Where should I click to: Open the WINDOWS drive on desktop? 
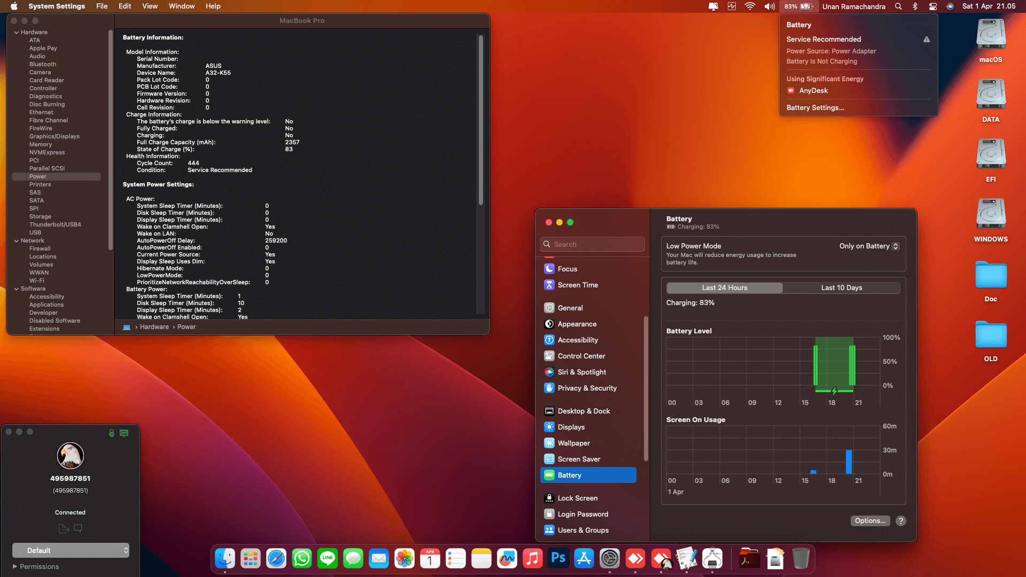[x=990, y=215]
